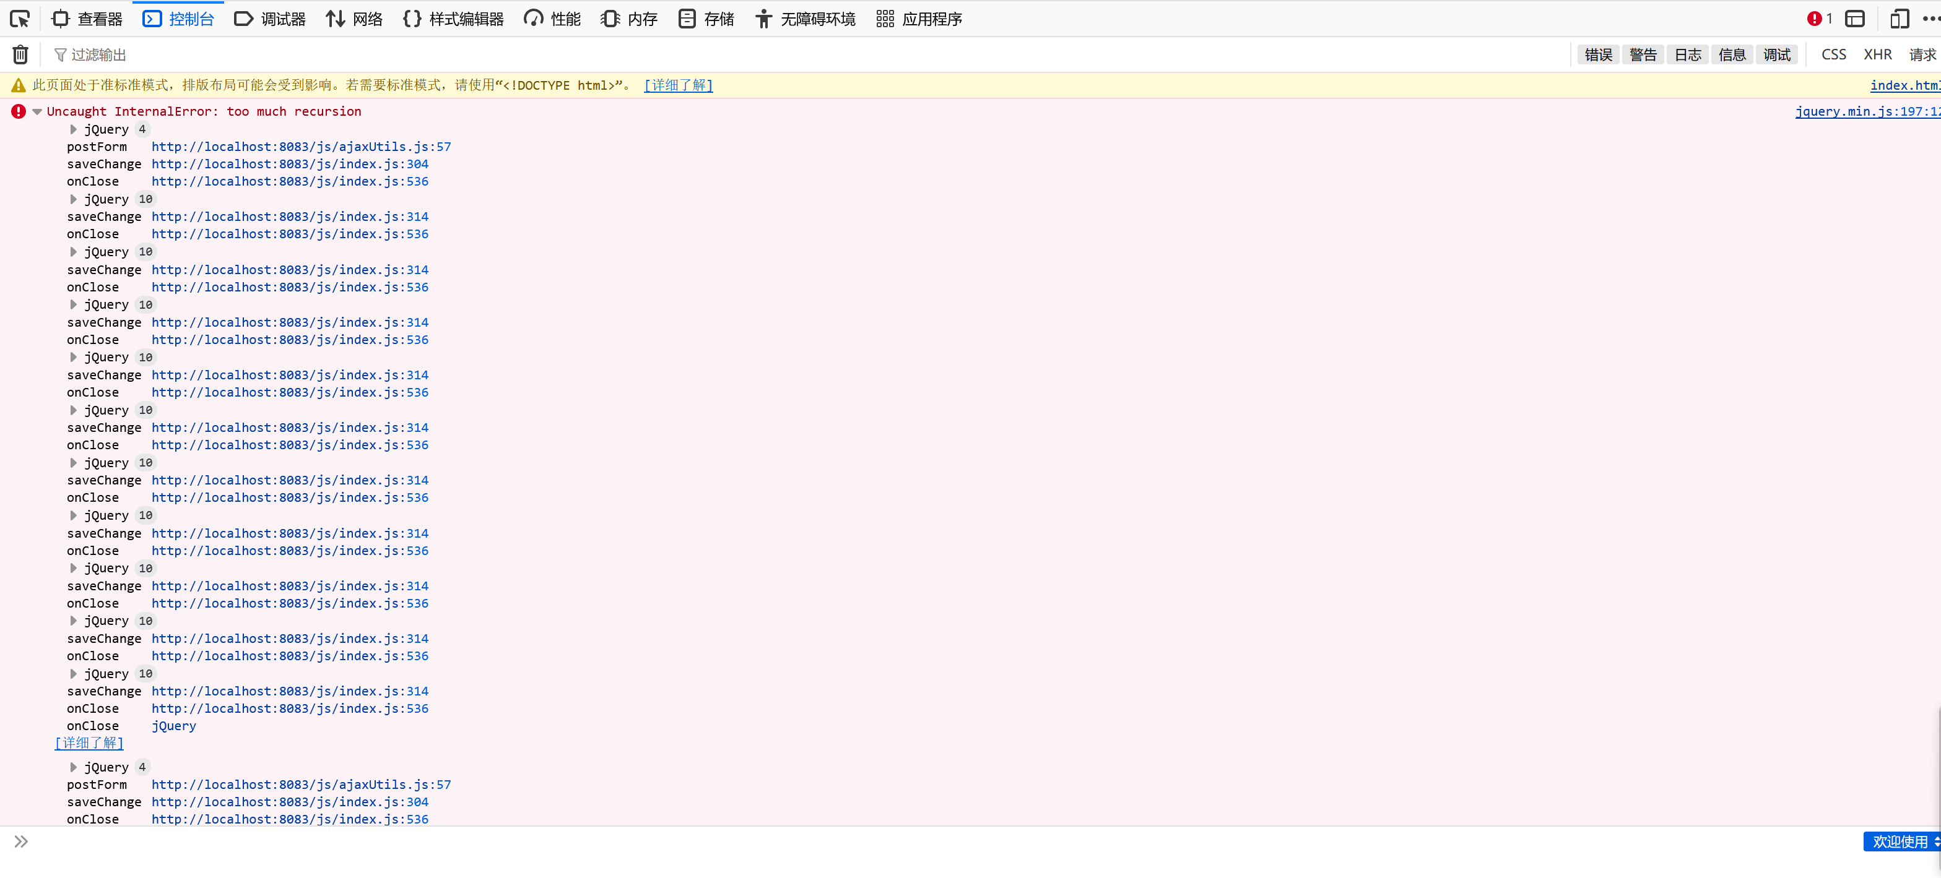This screenshot has width=1941, height=878.
Task: Open ajaxUtils.js:57 link in bottom stack
Action: [302, 785]
